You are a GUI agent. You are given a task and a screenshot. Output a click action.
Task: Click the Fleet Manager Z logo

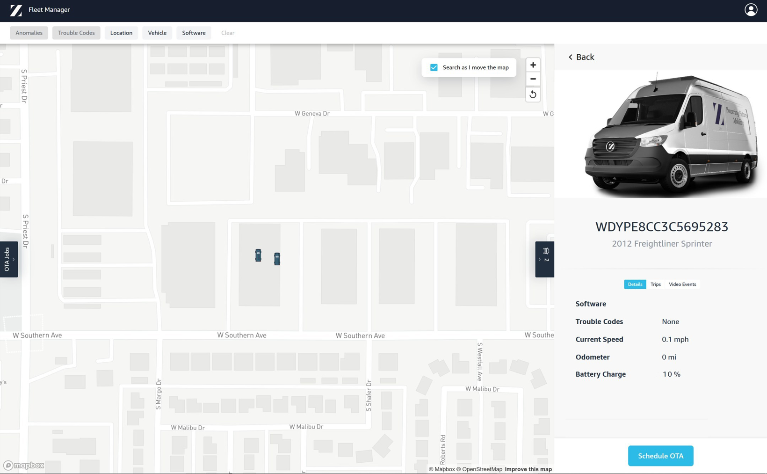[16, 10]
